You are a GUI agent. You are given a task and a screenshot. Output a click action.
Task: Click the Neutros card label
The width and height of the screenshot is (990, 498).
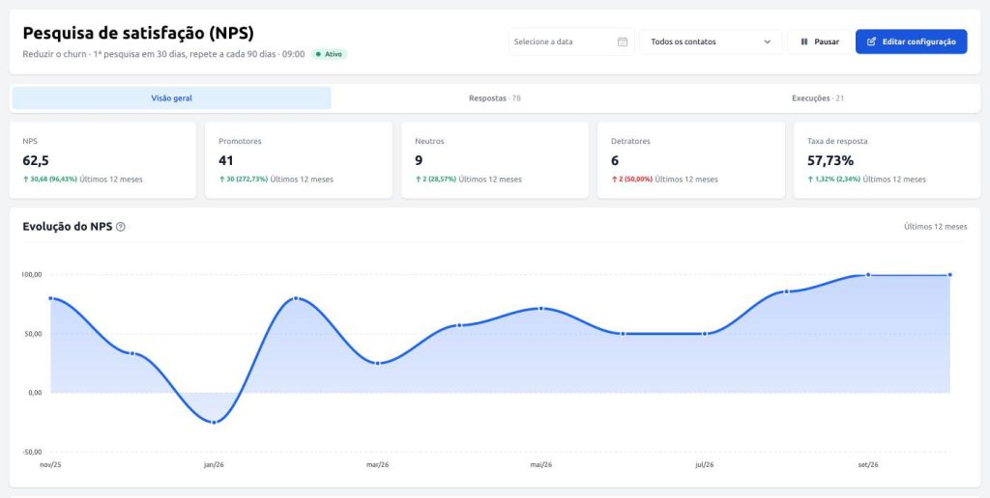(x=429, y=141)
